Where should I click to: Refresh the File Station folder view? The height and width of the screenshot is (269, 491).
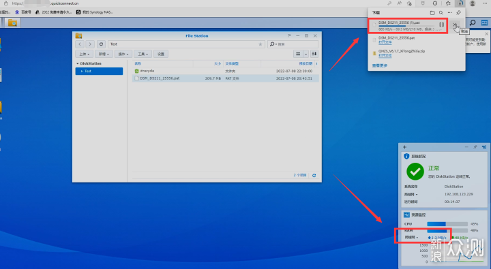click(x=101, y=44)
